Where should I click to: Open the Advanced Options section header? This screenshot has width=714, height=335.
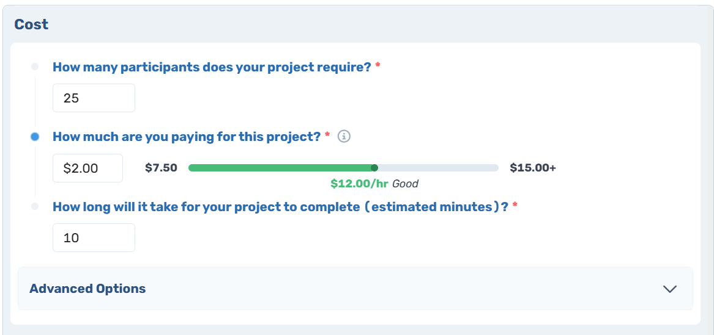click(355, 288)
